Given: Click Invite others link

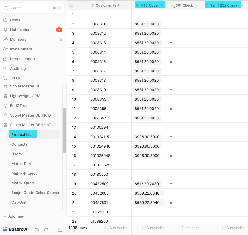Looking at the screenshot, I should click(21, 49).
